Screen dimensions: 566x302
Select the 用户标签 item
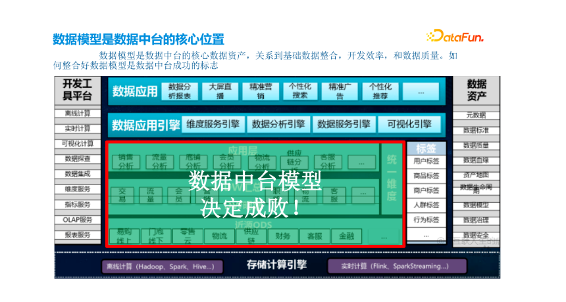tap(426, 162)
